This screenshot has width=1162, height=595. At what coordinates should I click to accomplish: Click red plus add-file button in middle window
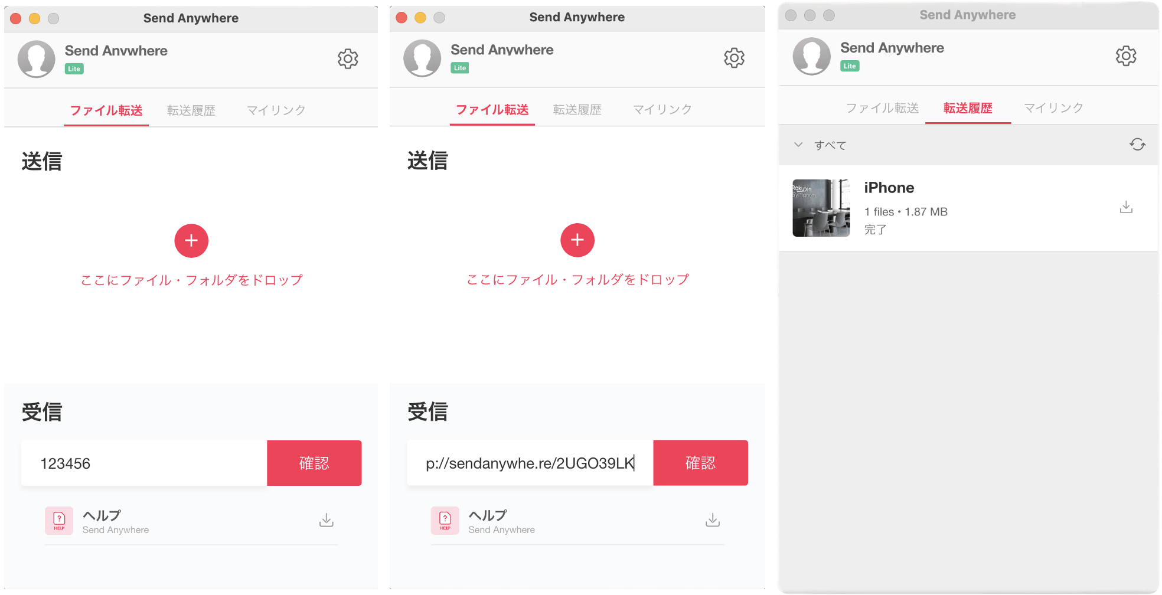(577, 240)
